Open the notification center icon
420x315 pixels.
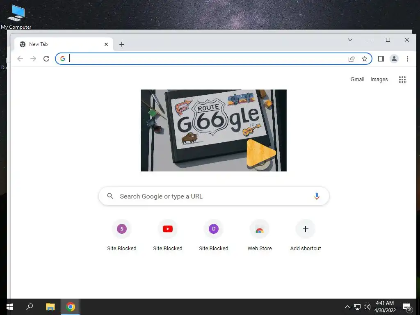click(x=407, y=308)
